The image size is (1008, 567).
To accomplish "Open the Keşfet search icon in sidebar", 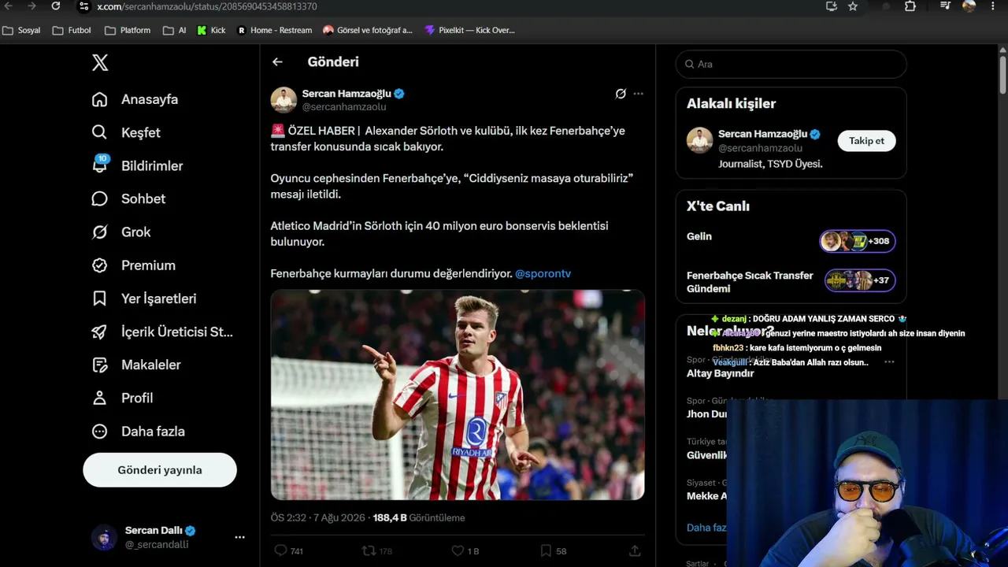I will pyautogui.click(x=99, y=132).
